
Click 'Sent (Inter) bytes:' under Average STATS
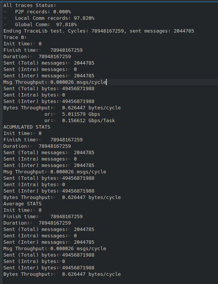tap(49, 268)
